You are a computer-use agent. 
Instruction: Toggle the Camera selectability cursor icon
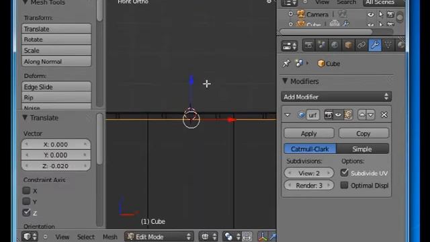[x=381, y=14]
